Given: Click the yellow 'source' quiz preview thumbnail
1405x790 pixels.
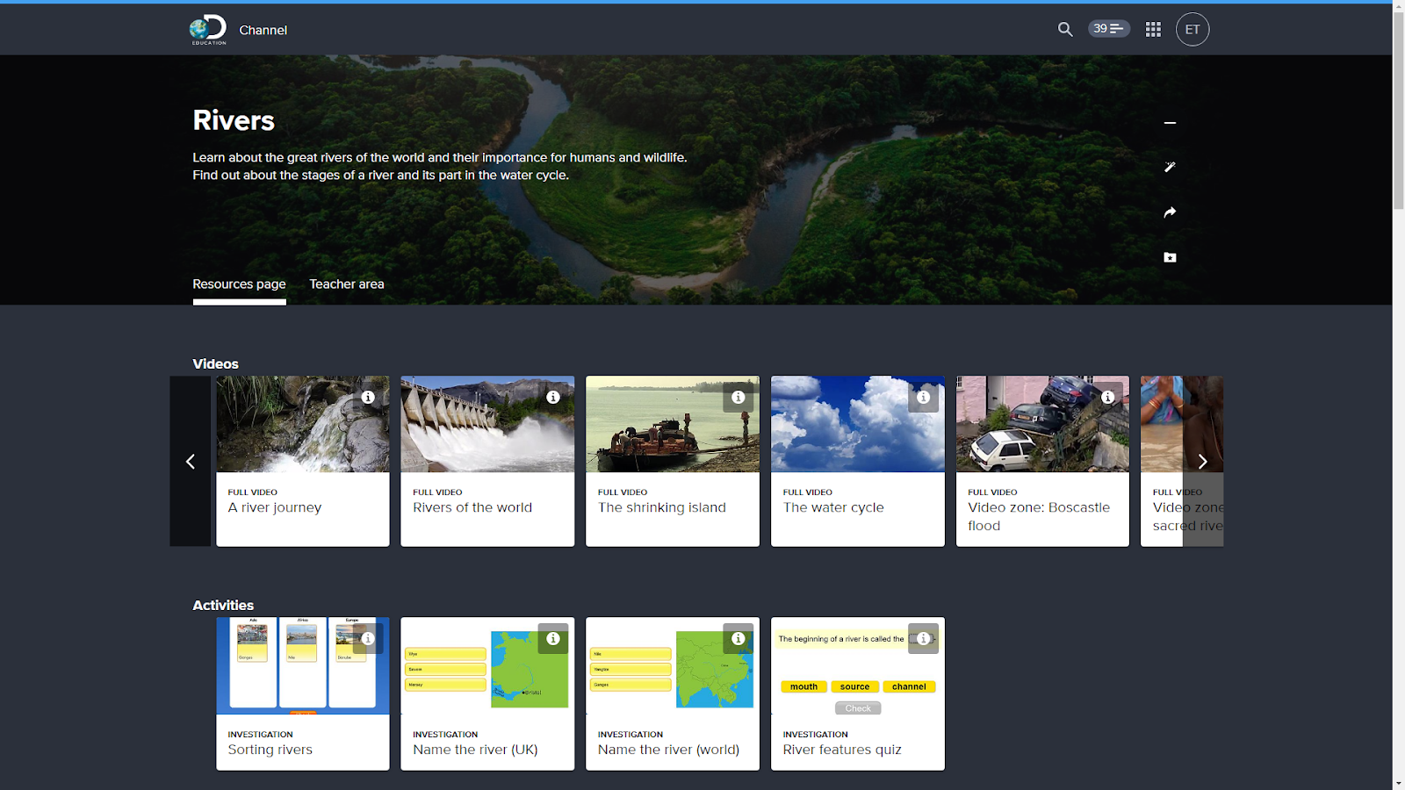Looking at the screenshot, I should [858, 666].
